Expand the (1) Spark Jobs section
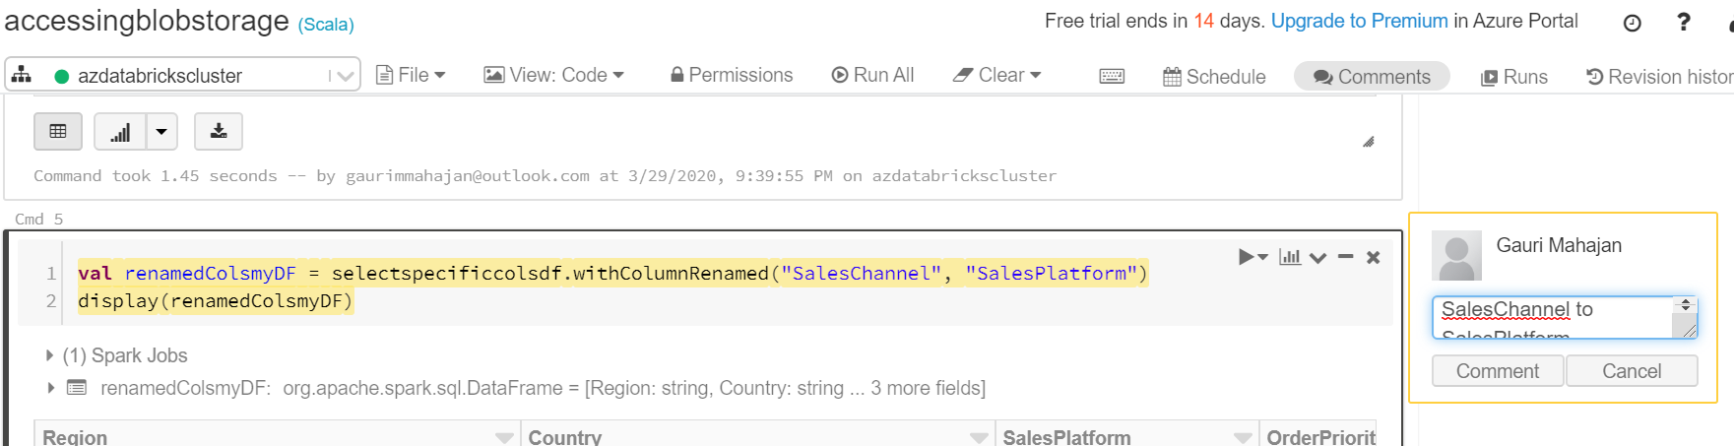This screenshot has height=446, width=1734. [49, 355]
